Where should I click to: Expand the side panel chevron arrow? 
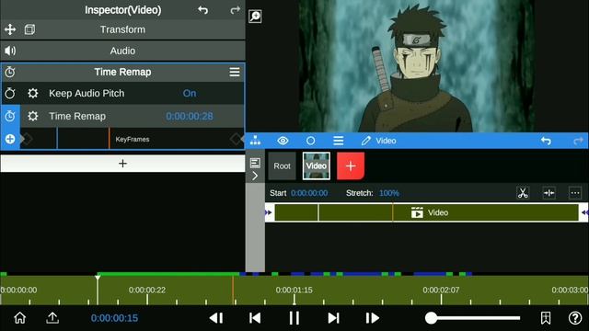point(255,176)
